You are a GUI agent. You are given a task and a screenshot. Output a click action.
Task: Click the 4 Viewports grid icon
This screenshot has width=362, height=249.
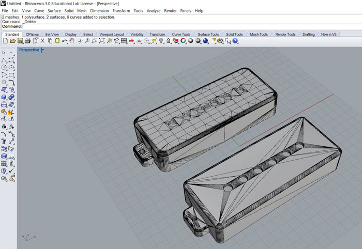click(124, 41)
